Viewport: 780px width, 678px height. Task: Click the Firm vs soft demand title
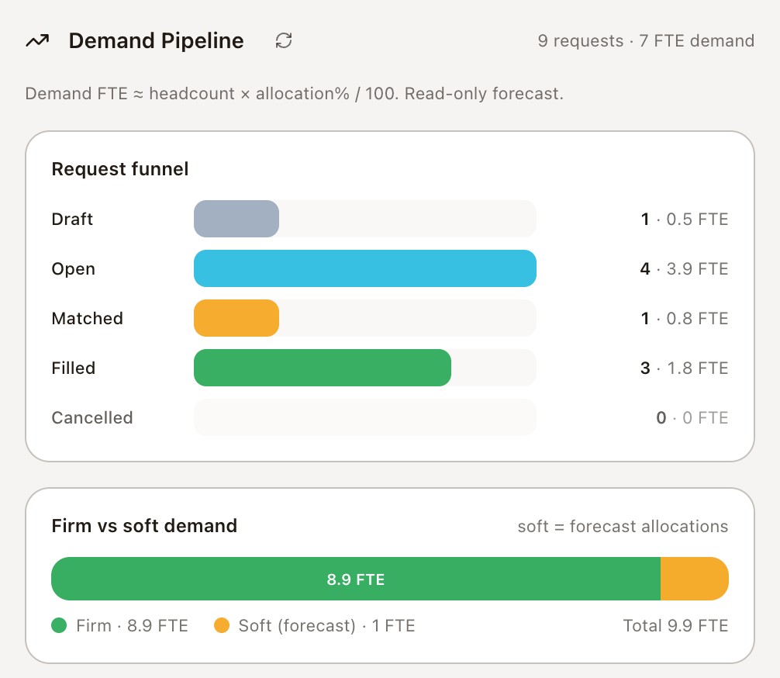pyautogui.click(x=144, y=526)
